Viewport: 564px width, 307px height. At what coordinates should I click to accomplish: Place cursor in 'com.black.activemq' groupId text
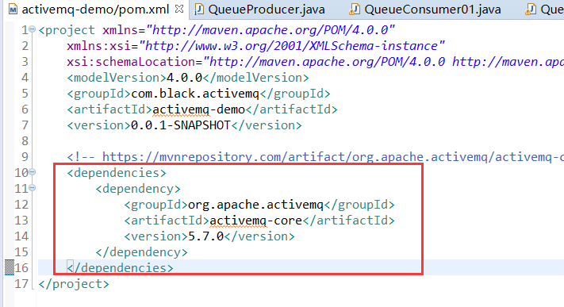[x=195, y=94]
